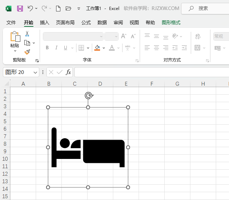Click the fill color bucket swatch
Screen dimensions: 229x200
97,48
